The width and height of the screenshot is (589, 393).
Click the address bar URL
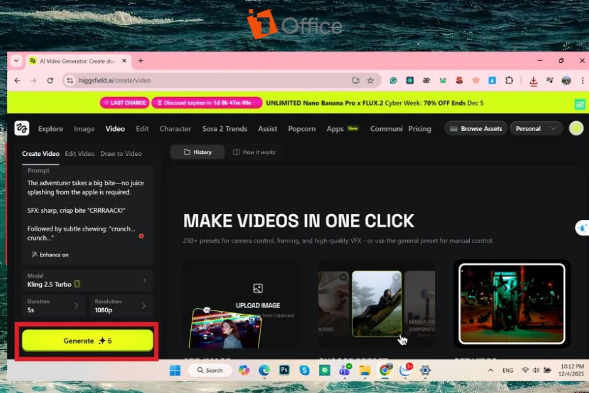115,81
